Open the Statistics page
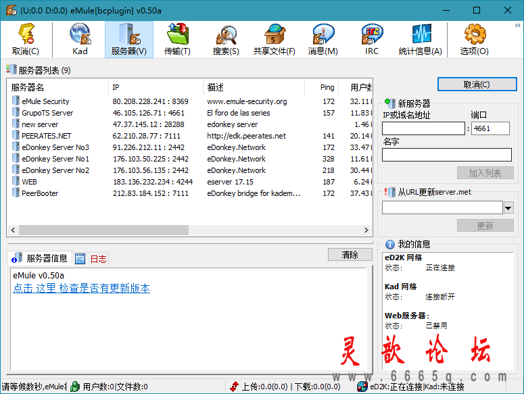Screen dimensions: 524x394 tap(420, 39)
